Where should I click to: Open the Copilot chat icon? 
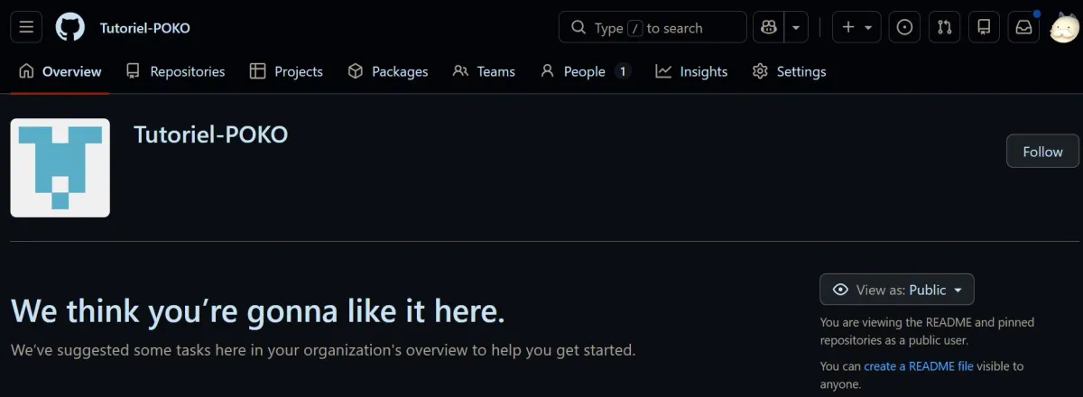769,27
